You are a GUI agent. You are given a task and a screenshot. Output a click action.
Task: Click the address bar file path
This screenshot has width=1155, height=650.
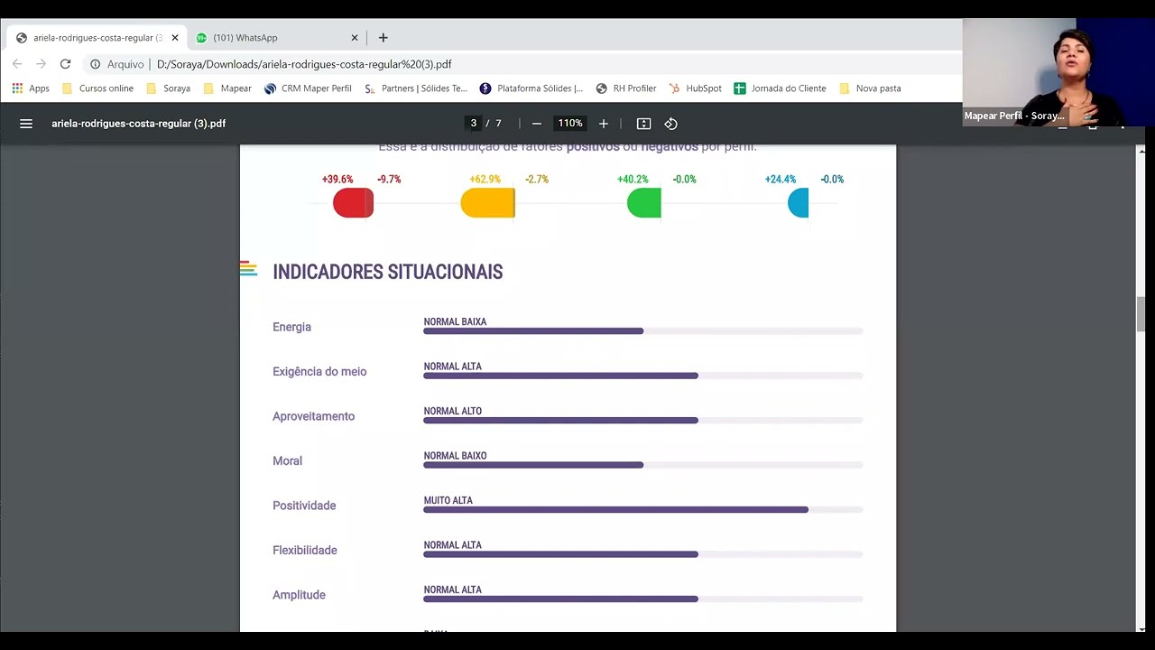(304, 64)
